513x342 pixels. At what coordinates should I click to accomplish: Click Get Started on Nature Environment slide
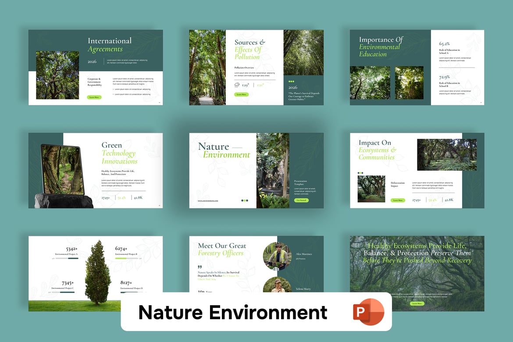coord(301,200)
